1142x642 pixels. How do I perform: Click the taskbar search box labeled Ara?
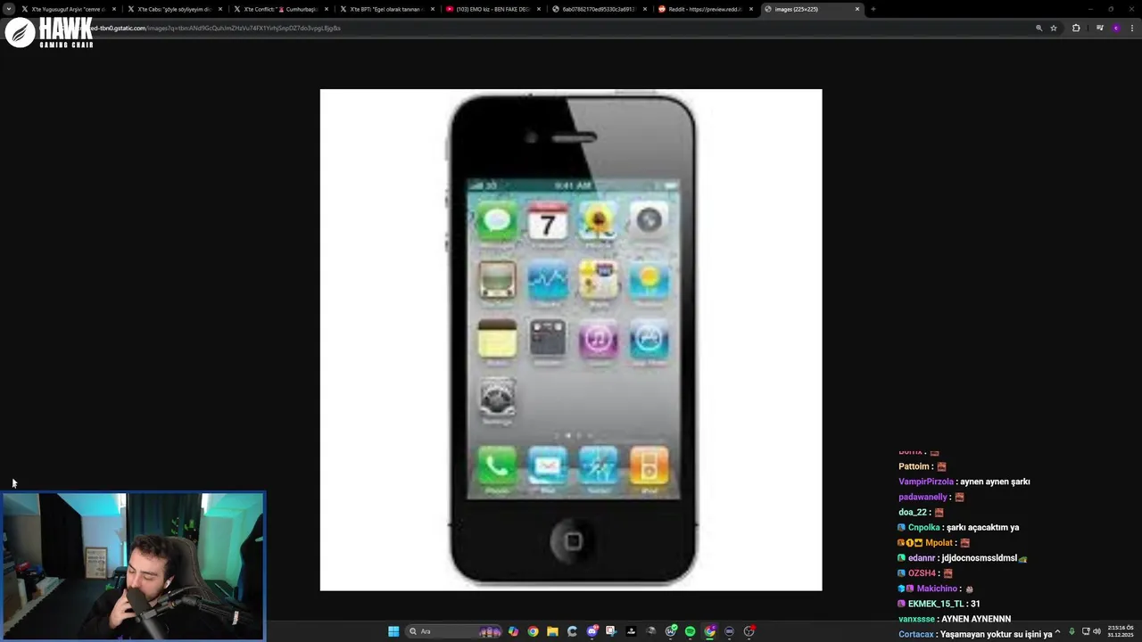(452, 631)
